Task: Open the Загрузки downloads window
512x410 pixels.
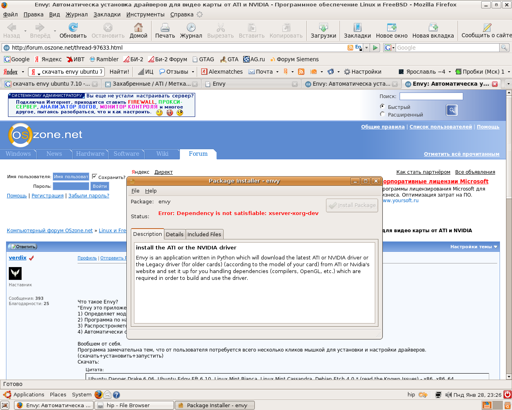Action: point(323,30)
